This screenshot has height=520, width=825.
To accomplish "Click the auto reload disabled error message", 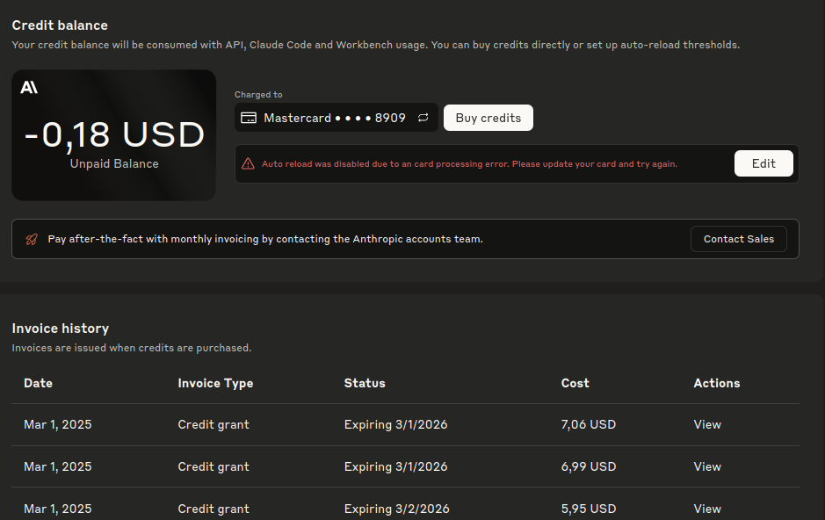I will point(469,164).
